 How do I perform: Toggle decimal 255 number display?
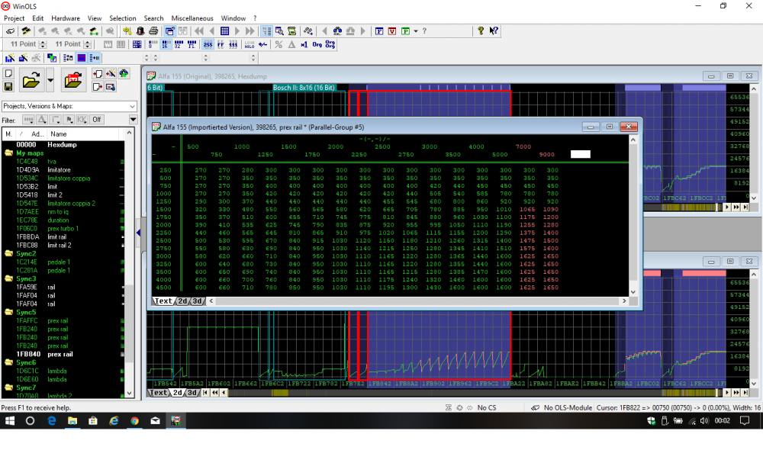pyautogui.click(x=208, y=44)
